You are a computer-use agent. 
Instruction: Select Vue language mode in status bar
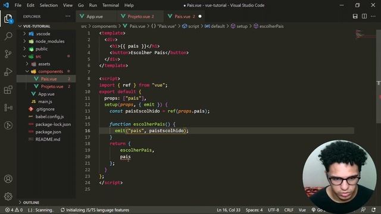pos(302,210)
